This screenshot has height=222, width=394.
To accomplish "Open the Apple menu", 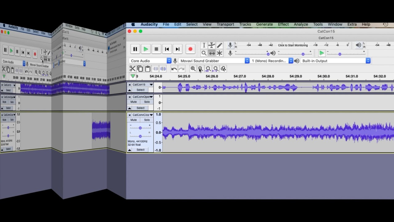I will tap(133, 24).
